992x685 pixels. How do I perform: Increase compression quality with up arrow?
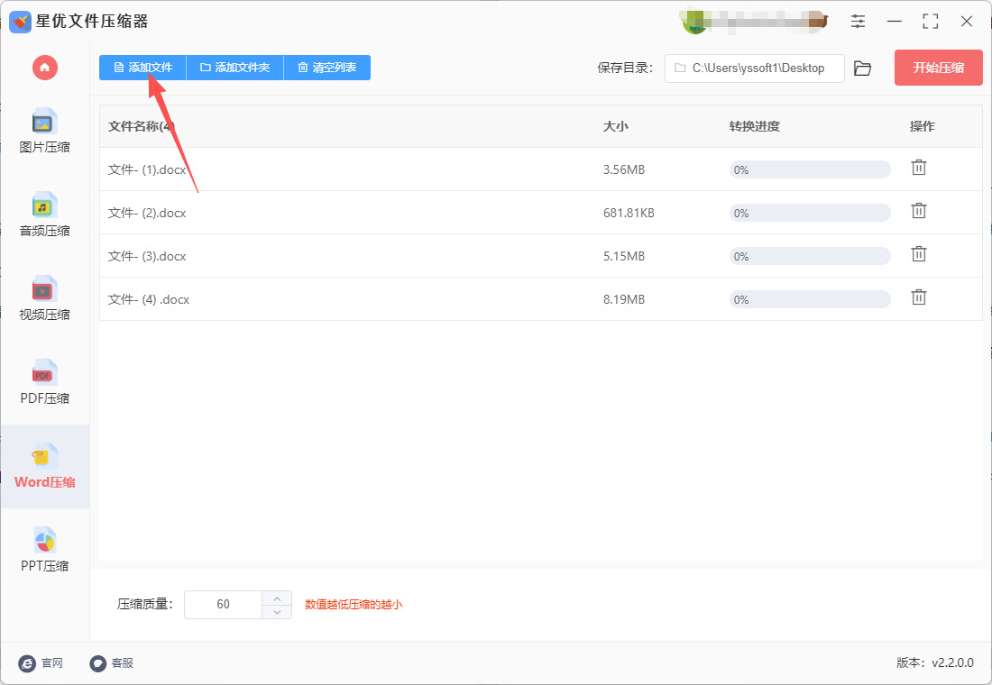point(277,598)
